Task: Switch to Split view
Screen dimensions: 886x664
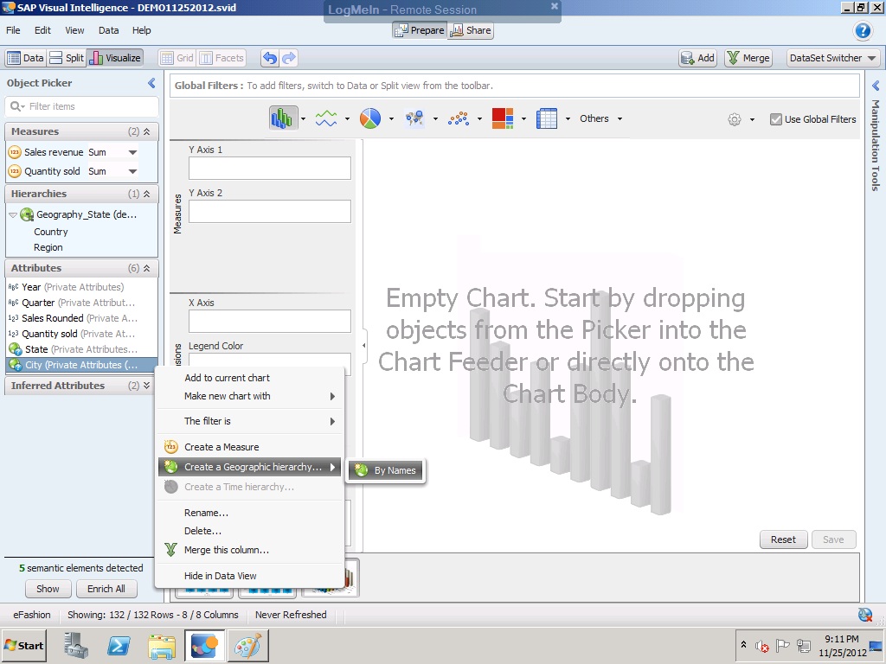Action: tap(67, 58)
